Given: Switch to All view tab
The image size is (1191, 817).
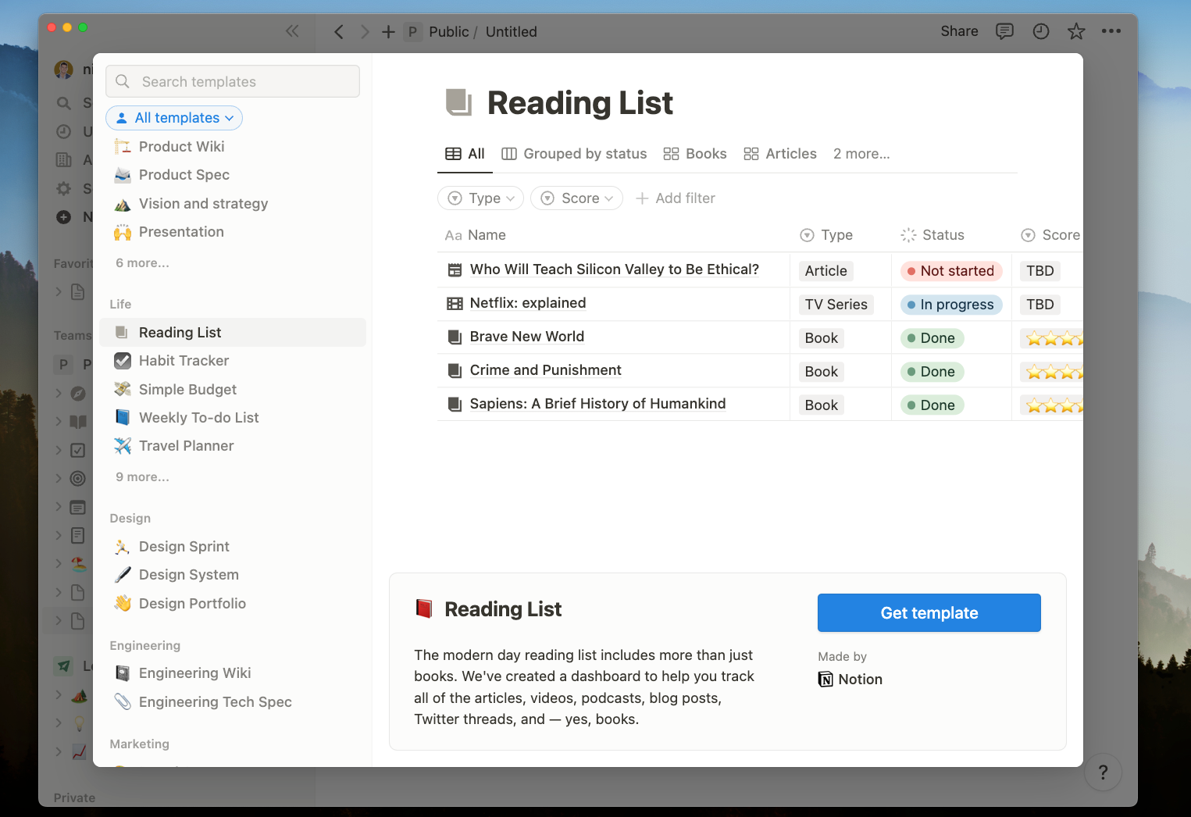Looking at the screenshot, I should click(465, 154).
